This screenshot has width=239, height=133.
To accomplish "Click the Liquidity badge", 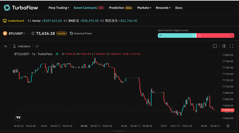I will coord(62,34).
